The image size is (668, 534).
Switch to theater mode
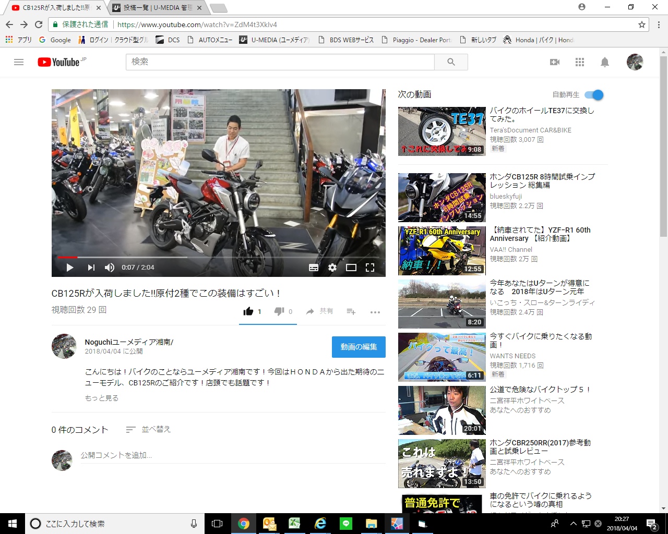pos(351,268)
